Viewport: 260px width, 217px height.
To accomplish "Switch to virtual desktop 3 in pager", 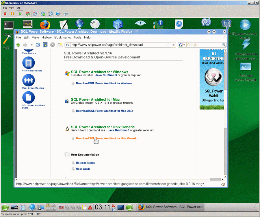I will (x=48, y=209).
